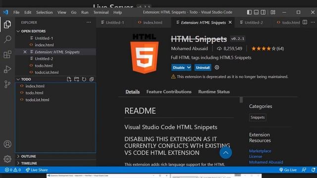Image resolution: width=317 pixels, height=178 pixels.
Task: Open the File menu
Action: click(16, 12)
